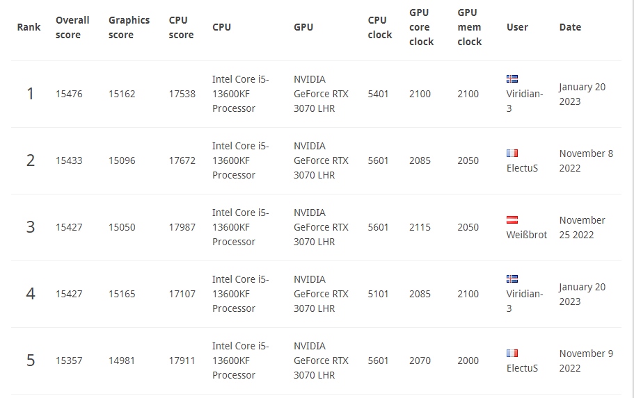Image resolution: width=634 pixels, height=398 pixels.
Task: Click the graphics score 15165 entry
Action: point(122,294)
